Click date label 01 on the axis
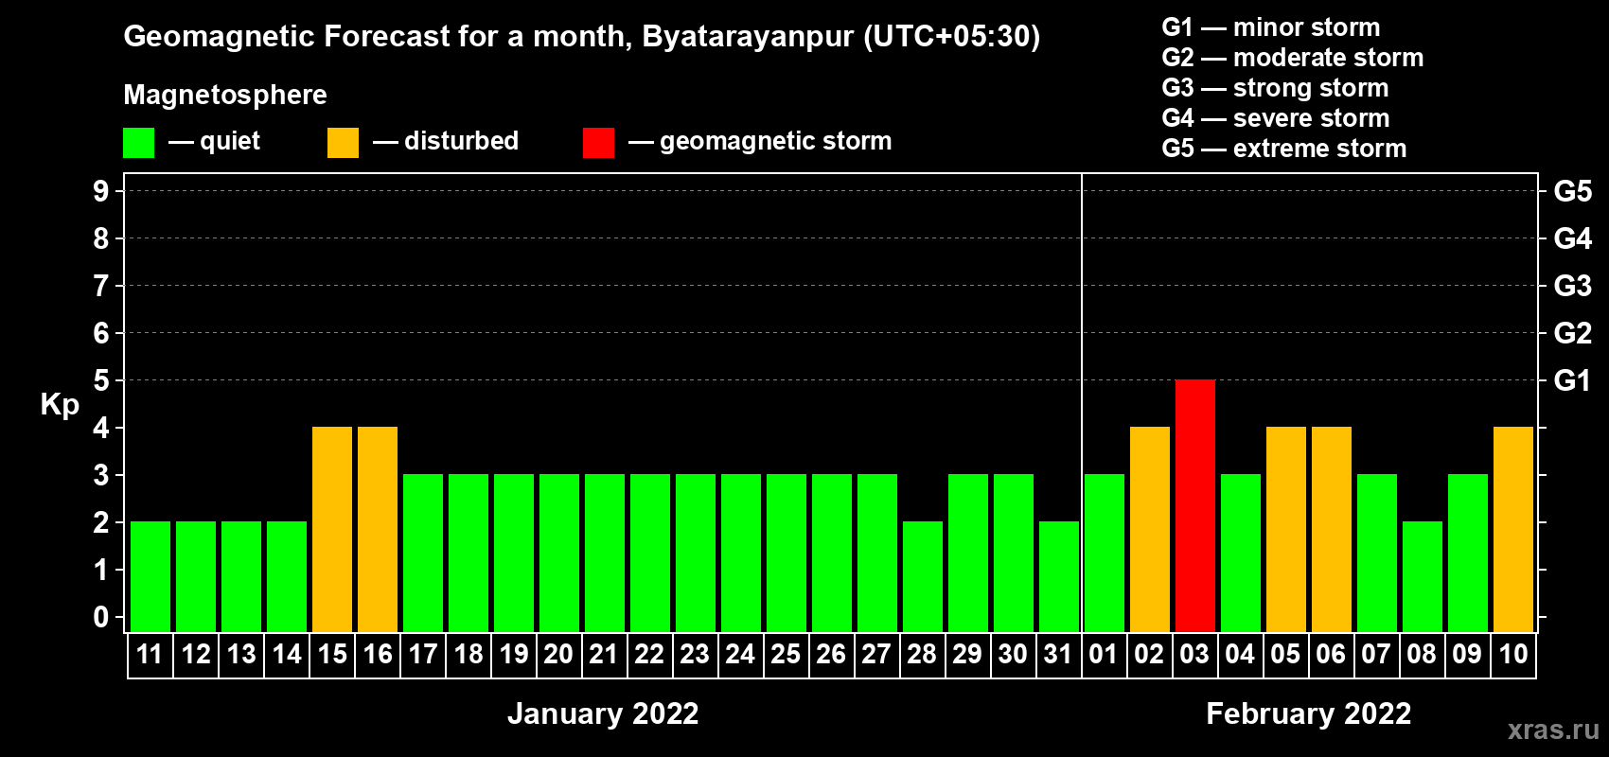1609x757 pixels. pyautogui.click(x=1105, y=655)
